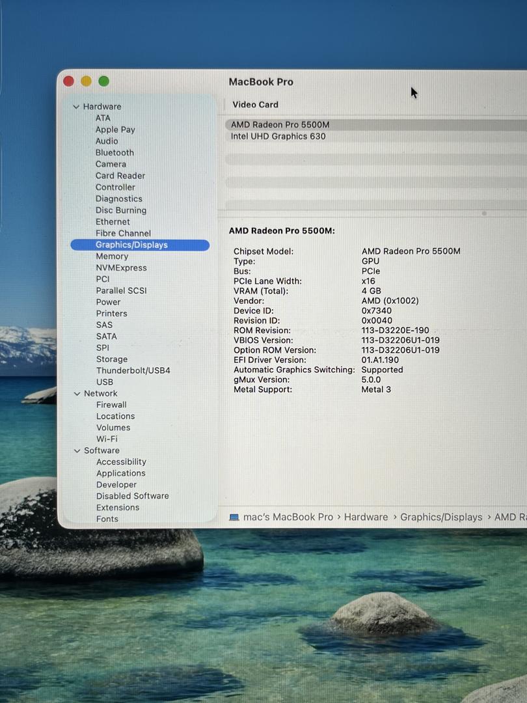Image resolution: width=527 pixels, height=703 pixels.
Task: Zoom the window with the green button
Action: point(103,81)
